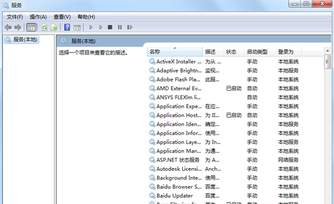Screen dimensions: 334x204
Task: Go forward with the toolbar forward arrow
Action: click(18, 27)
